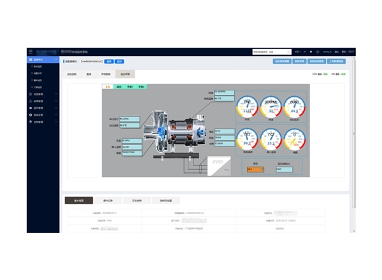The image size is (382, 280).
Task: Open the 中文 language dropdown
Action: click(x=298, y=52)
